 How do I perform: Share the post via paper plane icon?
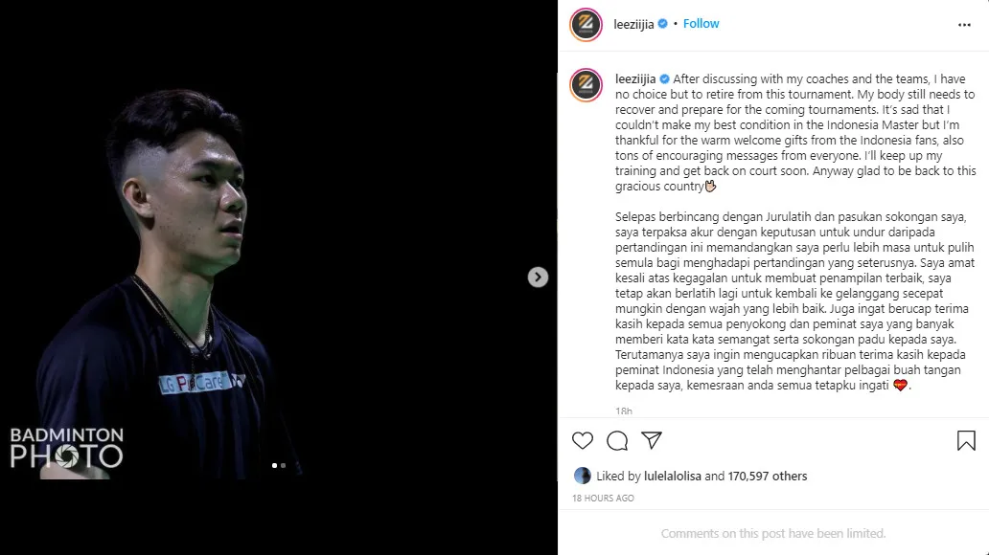coord(652,440)
